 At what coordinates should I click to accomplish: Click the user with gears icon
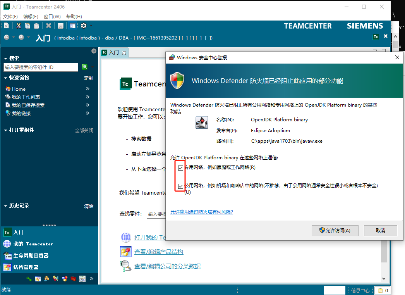click(47, 279)
